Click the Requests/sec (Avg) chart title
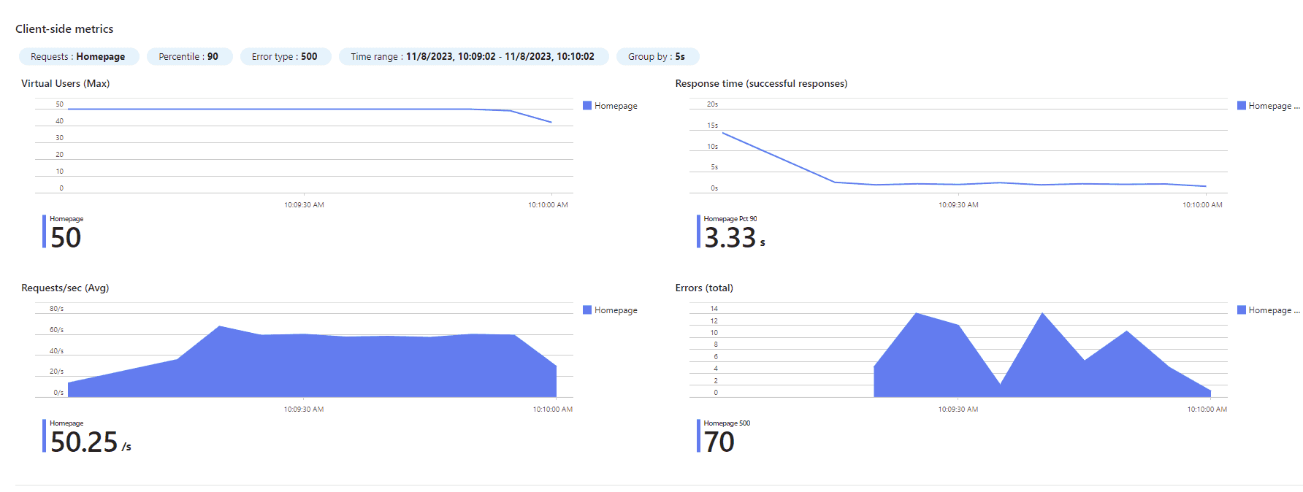The height and width of the screenshot is (492, 1303). click(x=65, y=288)
